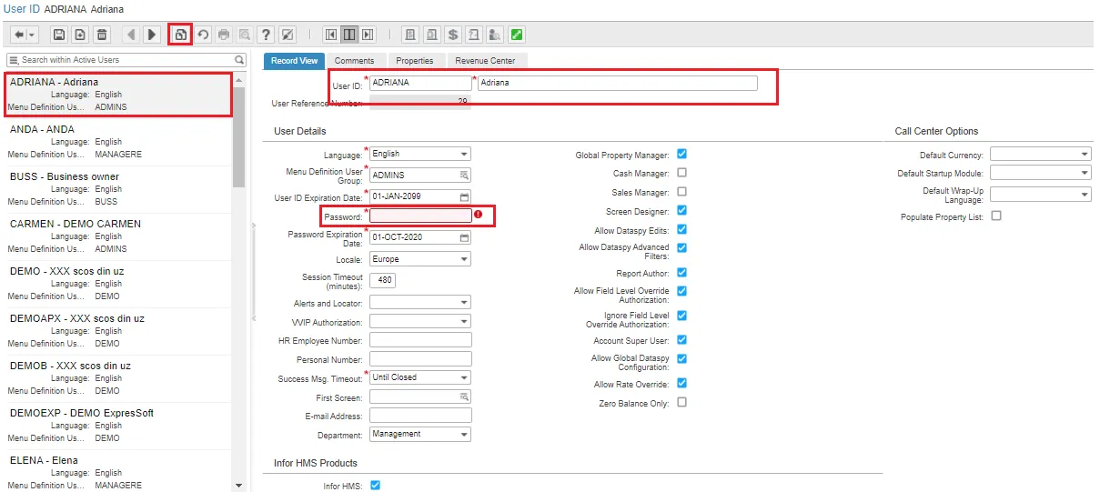Switch to the Record View tab
The width and height of the screenshot is (1100, 492).
294,61
